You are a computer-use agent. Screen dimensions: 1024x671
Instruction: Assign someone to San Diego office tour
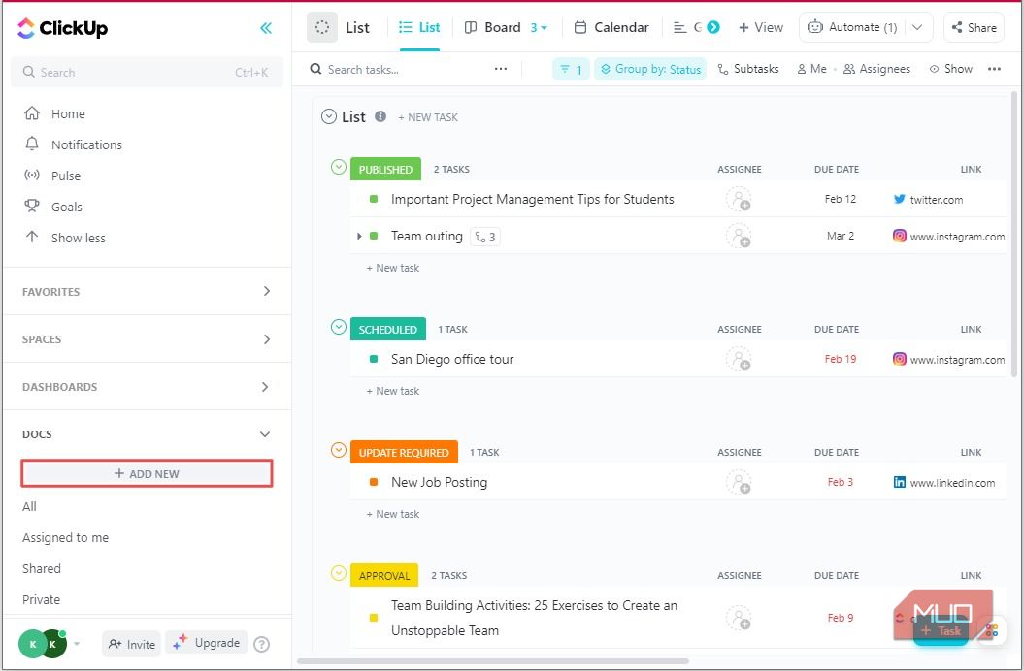[x=739, y=359]
